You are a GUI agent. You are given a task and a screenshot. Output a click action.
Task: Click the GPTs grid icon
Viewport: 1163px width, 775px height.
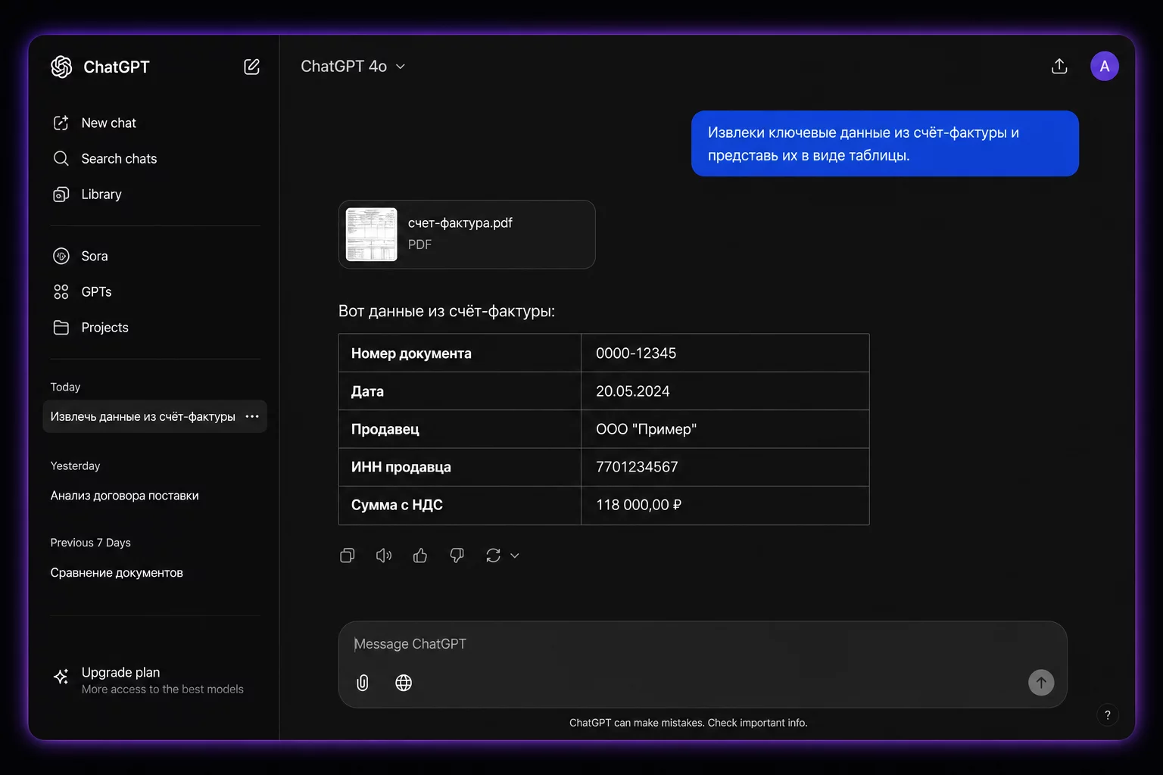[61, 291]
